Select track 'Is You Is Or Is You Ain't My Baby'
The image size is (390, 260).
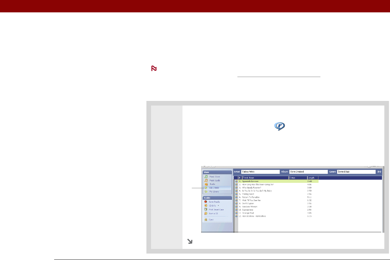[x=257, y=191]
